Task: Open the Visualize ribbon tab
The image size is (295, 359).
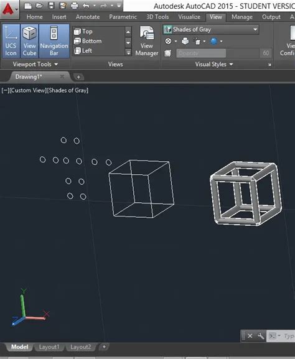Action: [189, 17]
